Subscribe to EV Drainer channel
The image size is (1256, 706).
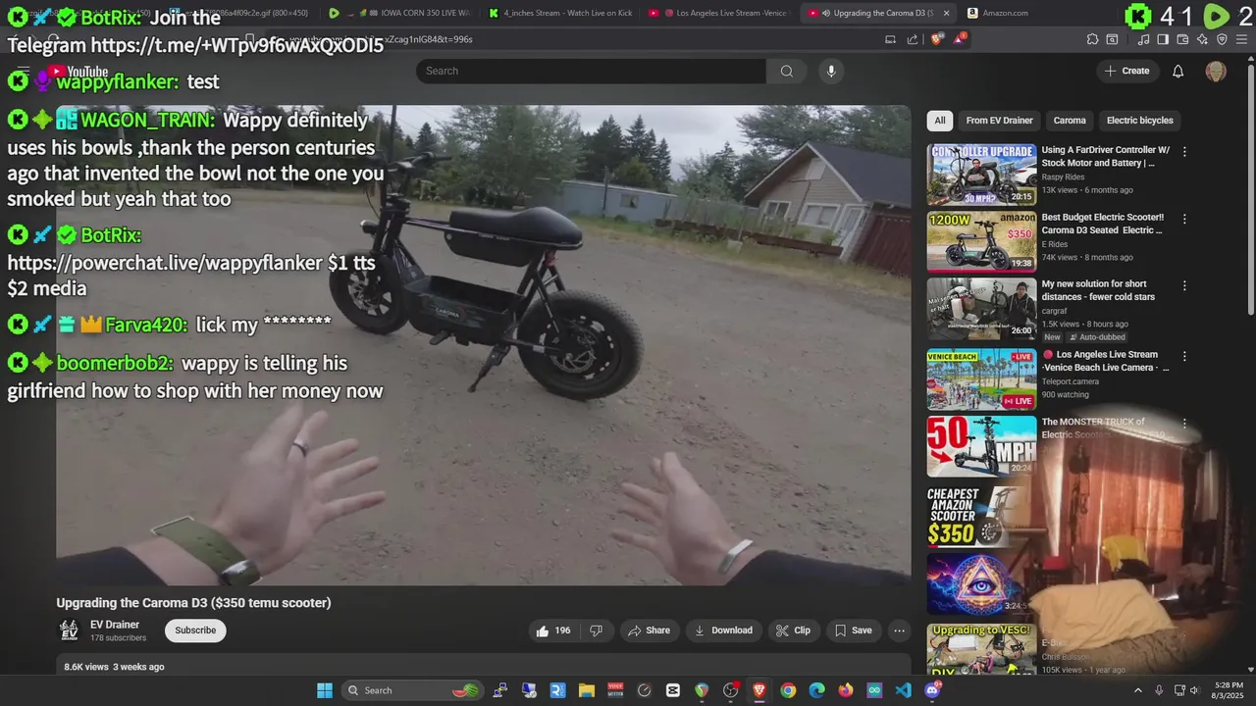pyautogui.click(x=195, y=630)
